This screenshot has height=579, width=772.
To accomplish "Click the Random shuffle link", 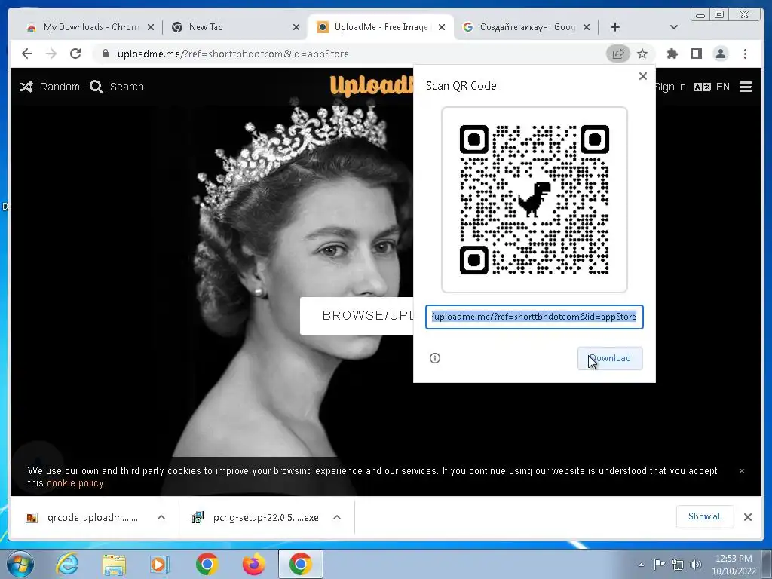I will [49, 87].
